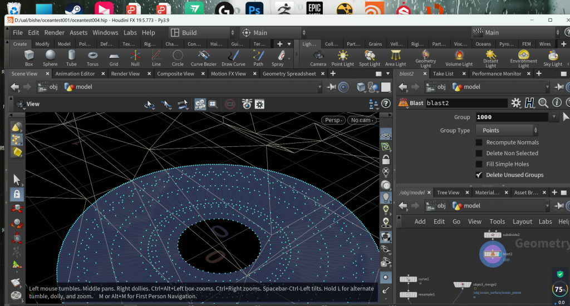The width and height of the screenshot is (570, 306).
Task: Open the network editor Add menu
Action: tap(420, 221)
